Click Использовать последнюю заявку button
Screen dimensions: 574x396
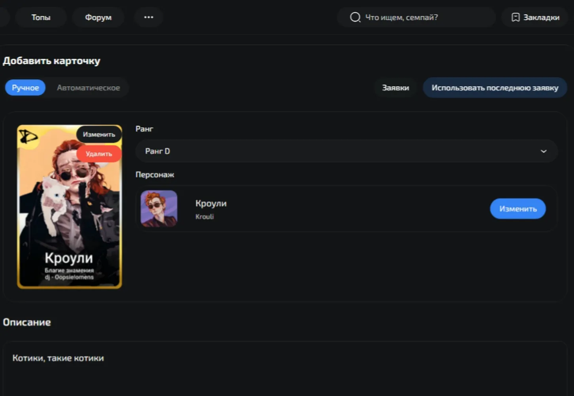tap(495, 88)
